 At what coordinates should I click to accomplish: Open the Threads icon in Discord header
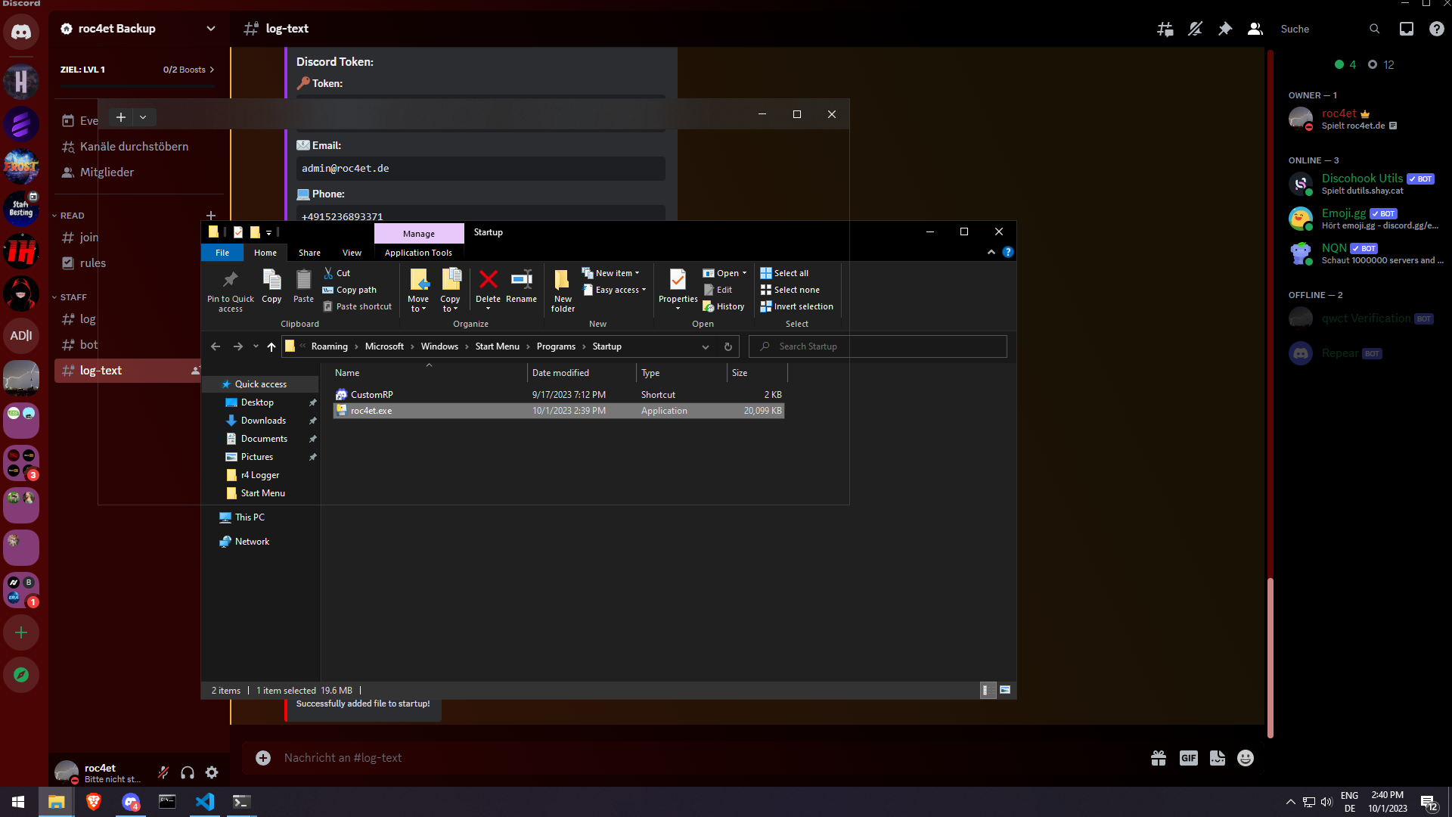tap(1165, 29)
